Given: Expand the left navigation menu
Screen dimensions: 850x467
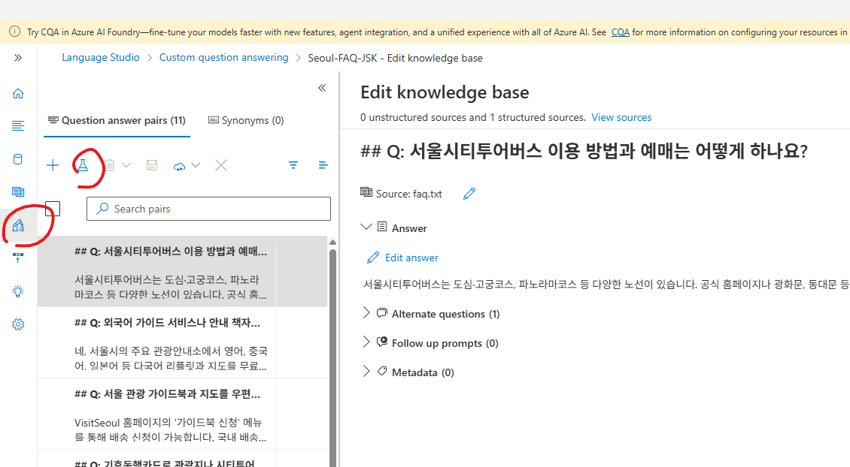Looking at the screenshot, I should click(18, 58).
